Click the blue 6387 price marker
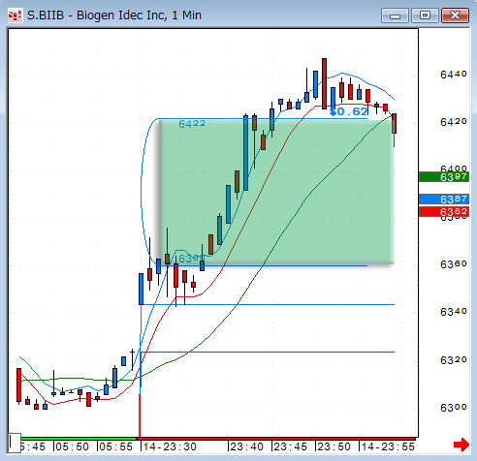 (x=444, y=200)
